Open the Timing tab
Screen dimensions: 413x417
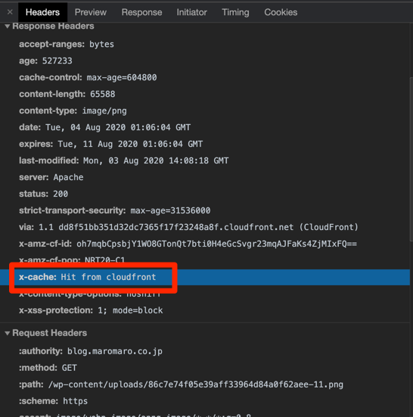[x=235, y=12]
